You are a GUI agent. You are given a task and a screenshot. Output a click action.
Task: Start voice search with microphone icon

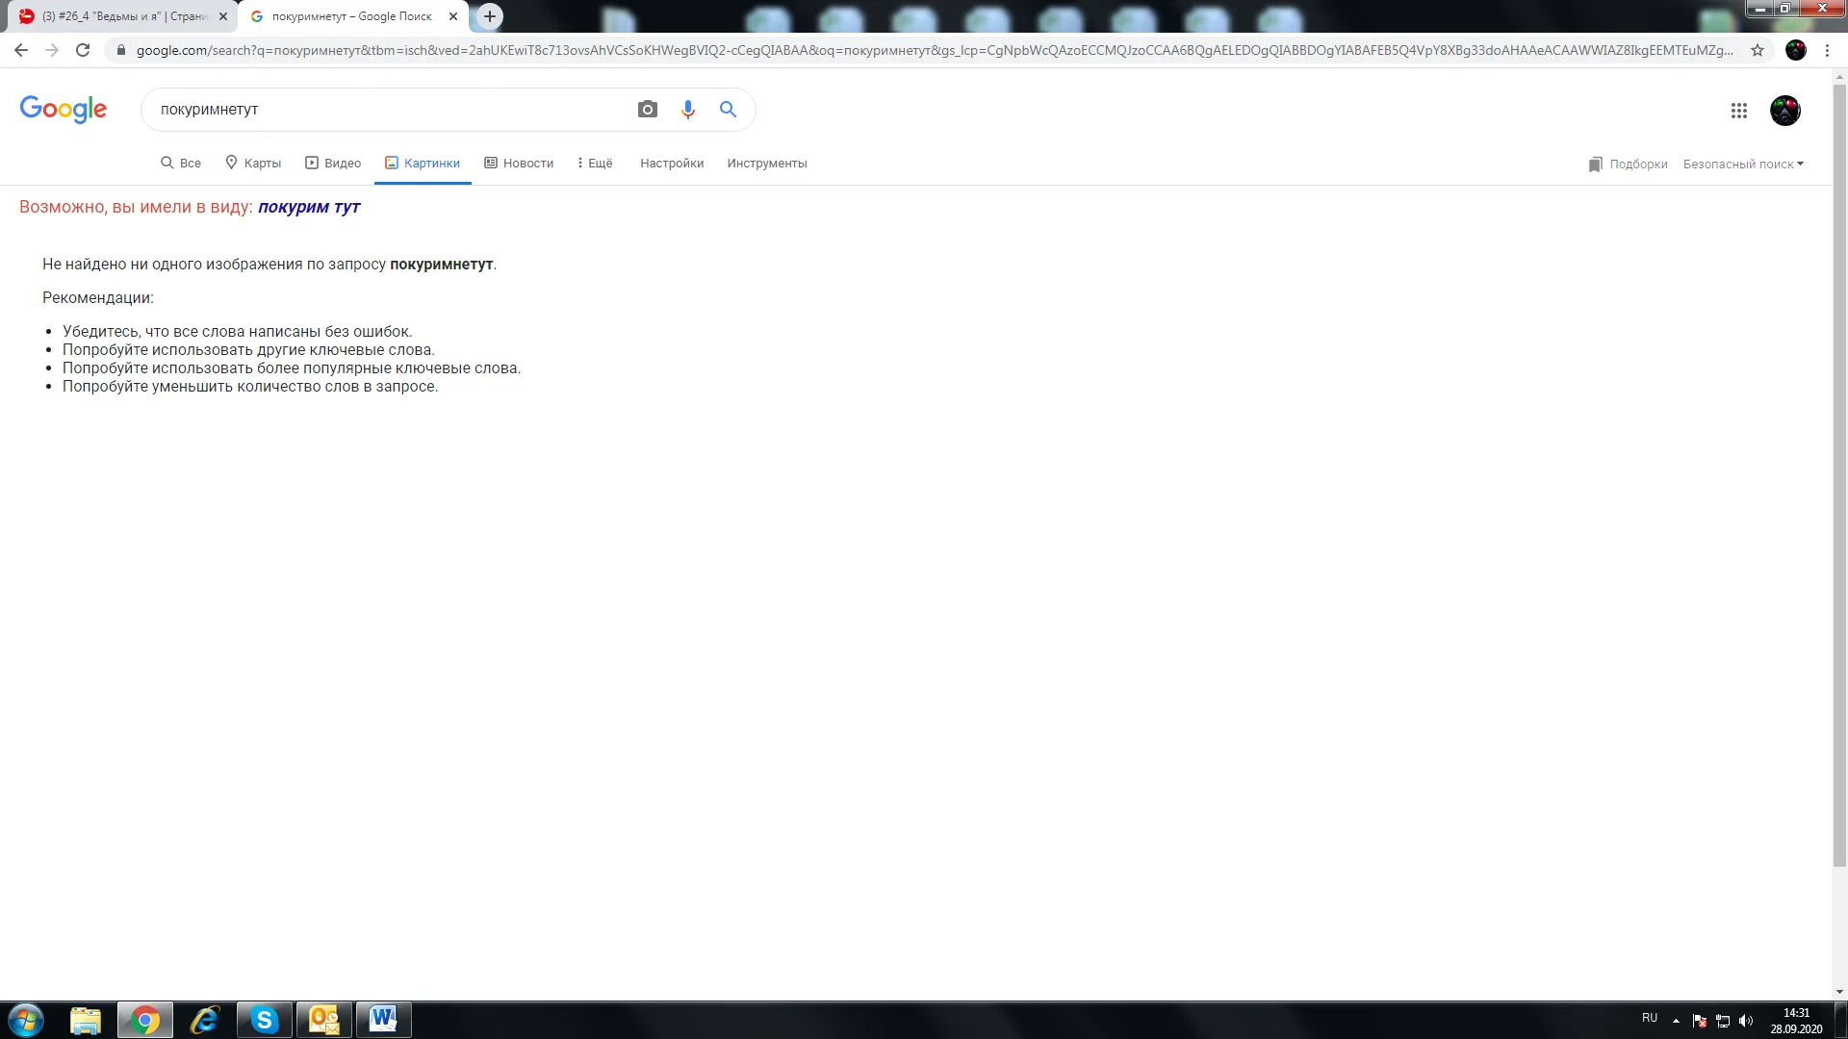[687, 110]
